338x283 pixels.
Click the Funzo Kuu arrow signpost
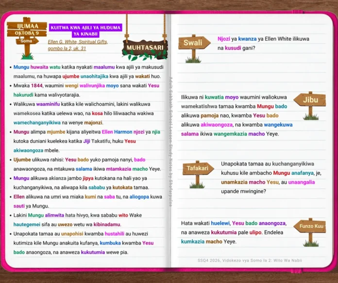click(x=310, y=232)
